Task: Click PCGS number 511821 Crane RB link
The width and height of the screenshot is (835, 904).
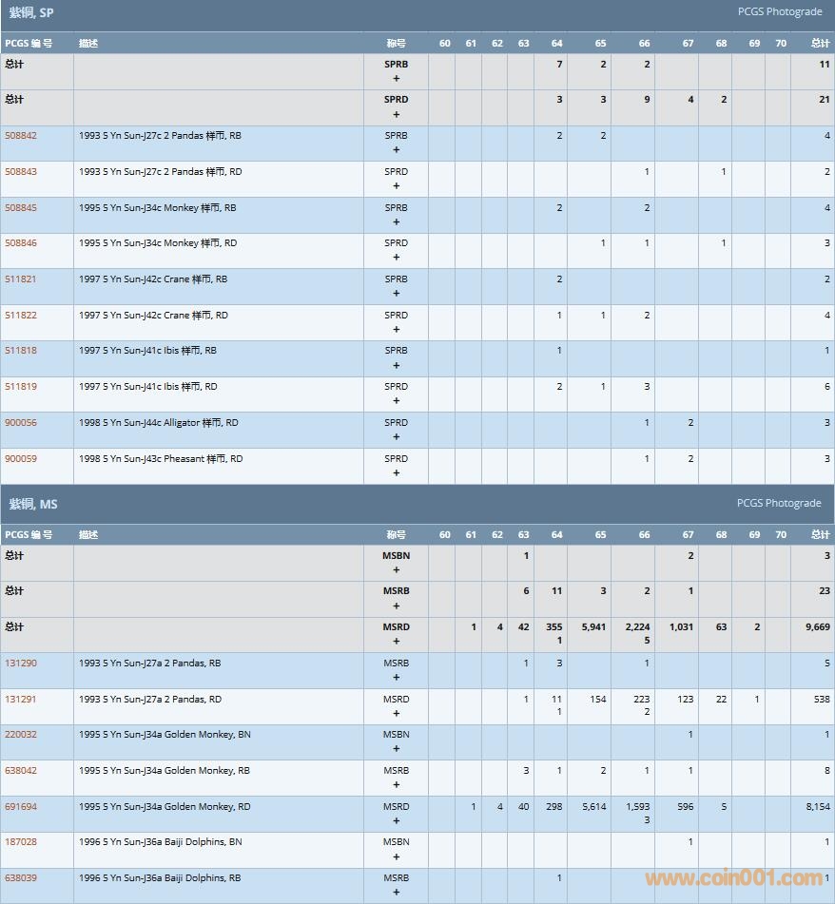Action: coord(21,279)
